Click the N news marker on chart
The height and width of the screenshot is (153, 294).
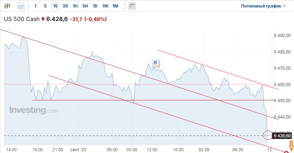pos(155,63)
